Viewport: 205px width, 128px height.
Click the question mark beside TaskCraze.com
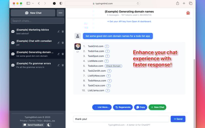(108, 86)
